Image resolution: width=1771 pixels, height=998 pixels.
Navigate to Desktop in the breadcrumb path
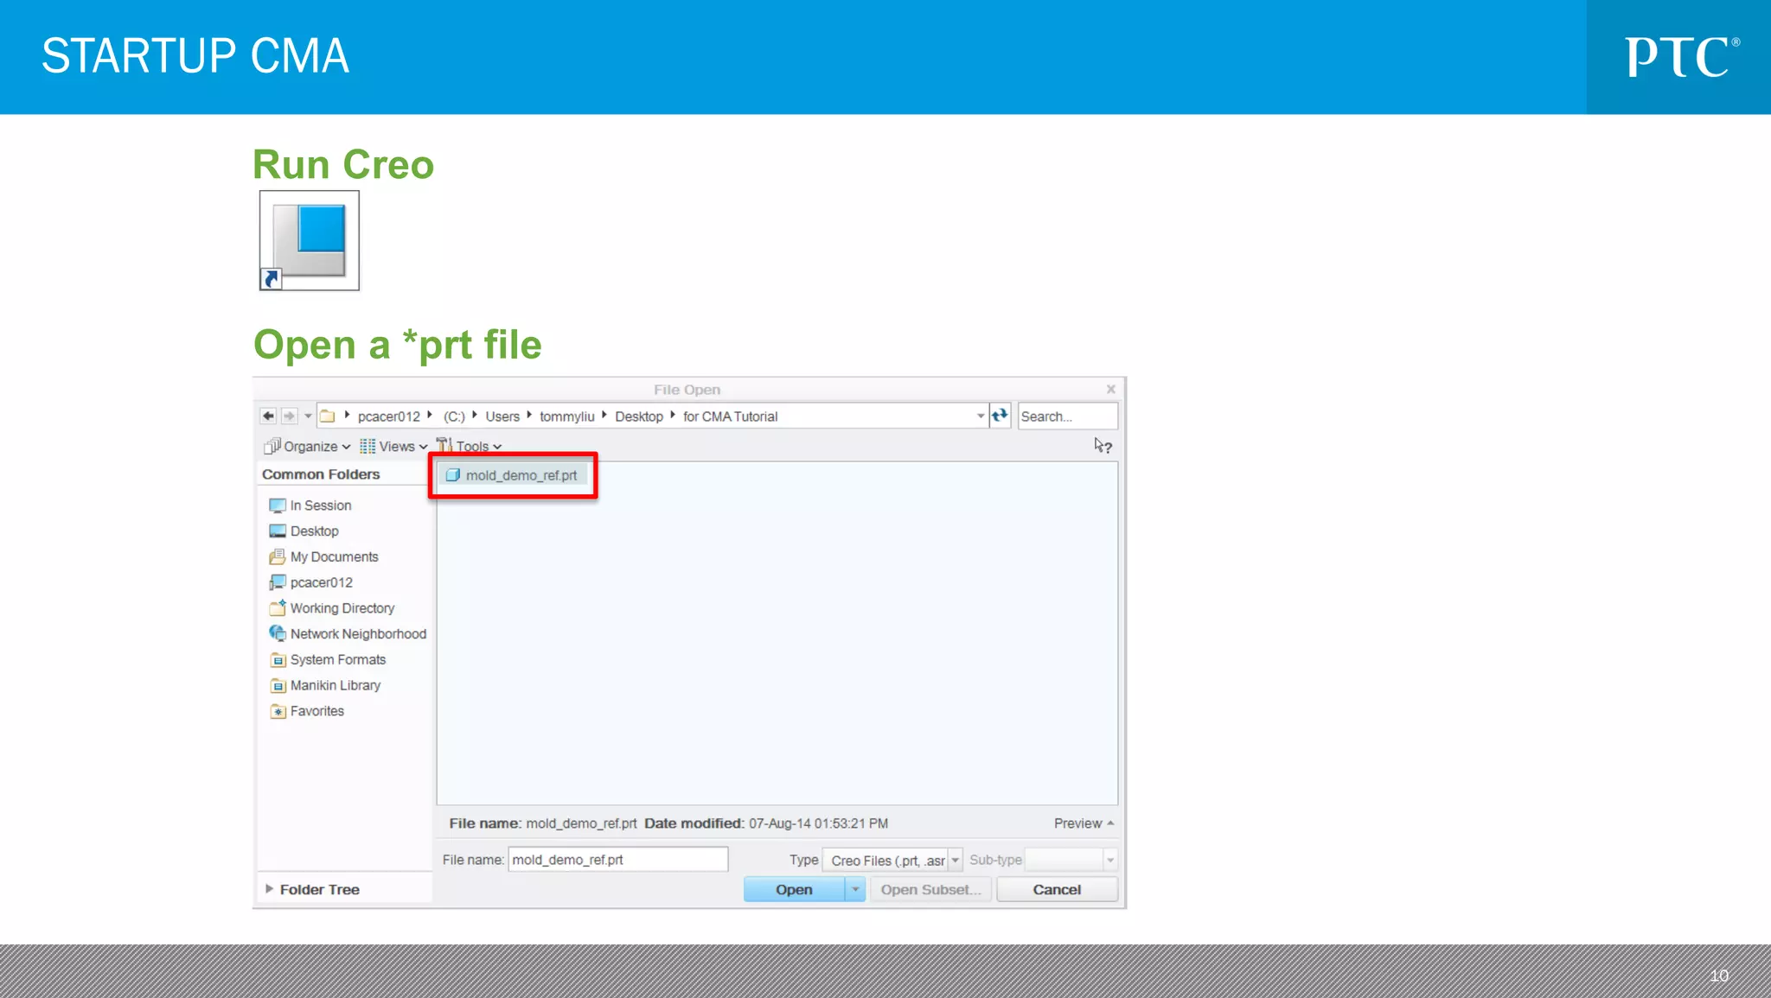pyautogui.click(x=639, y=416)
